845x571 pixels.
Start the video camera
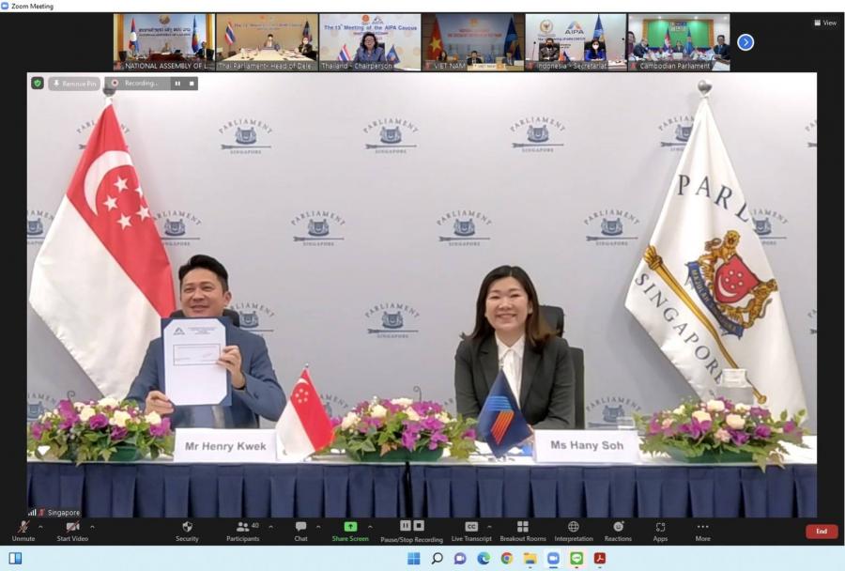coord(72,531)
